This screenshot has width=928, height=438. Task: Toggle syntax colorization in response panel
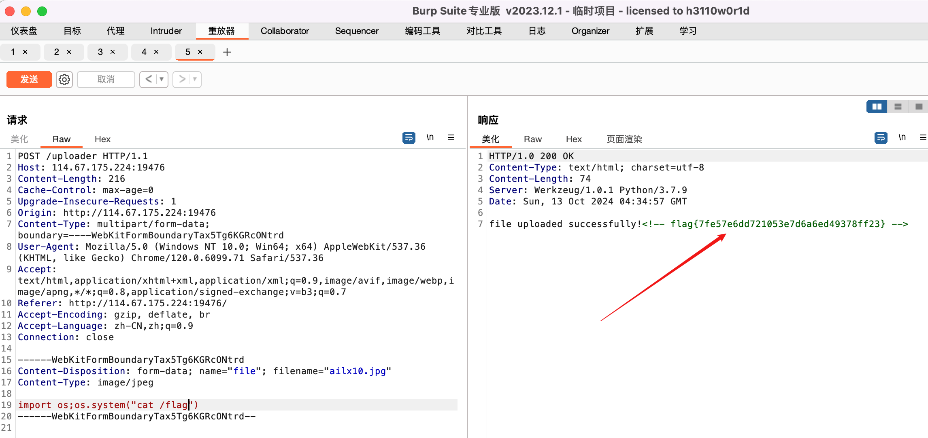(x=881, y=138)
